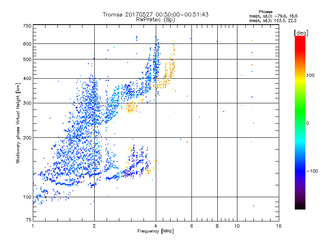
Task: Click the 'Stationary phase Virtual Height [km]' axis label
Action: (18, 123)
